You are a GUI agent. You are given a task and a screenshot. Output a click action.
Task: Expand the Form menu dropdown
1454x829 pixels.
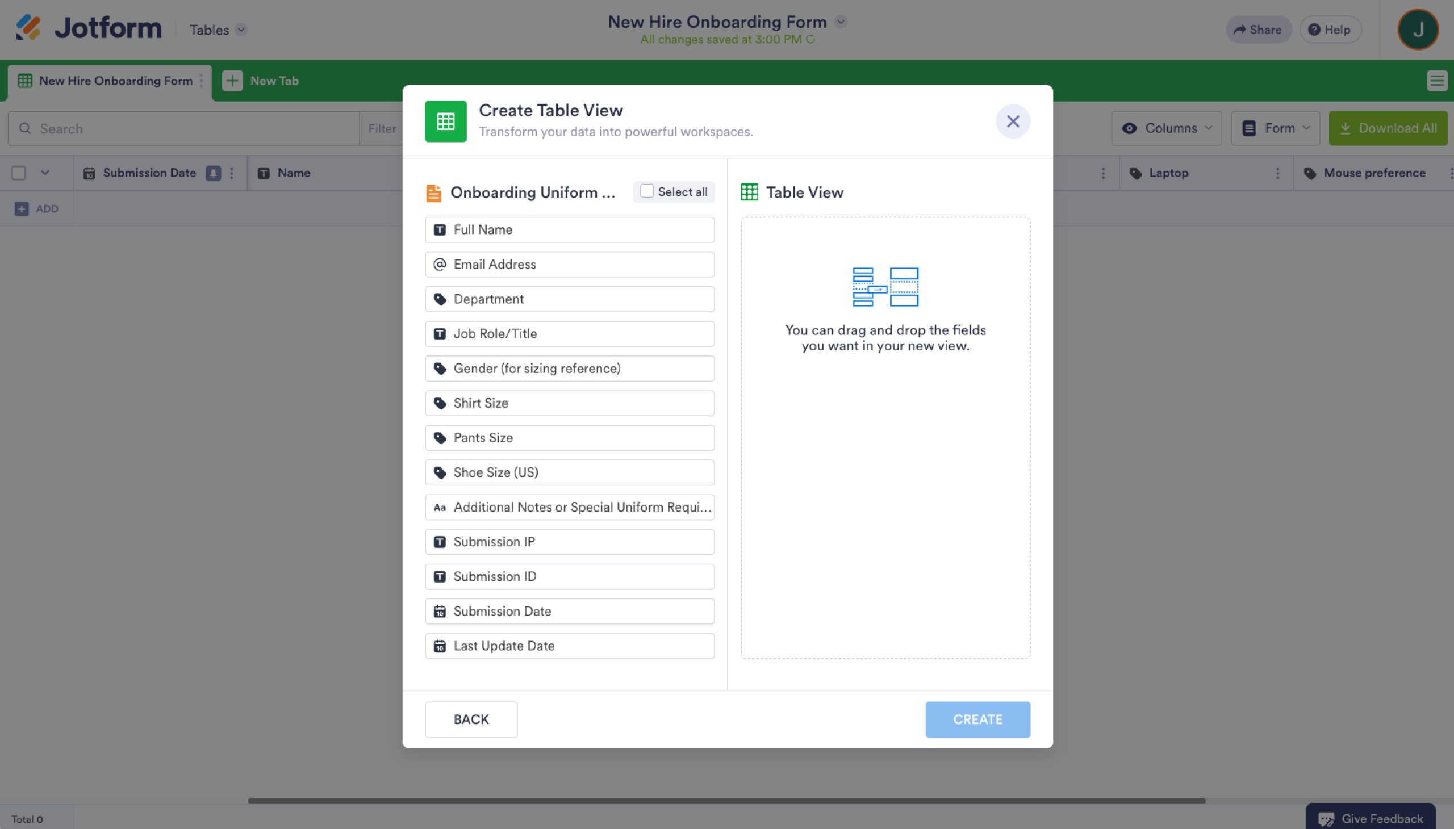[1275, 128]
